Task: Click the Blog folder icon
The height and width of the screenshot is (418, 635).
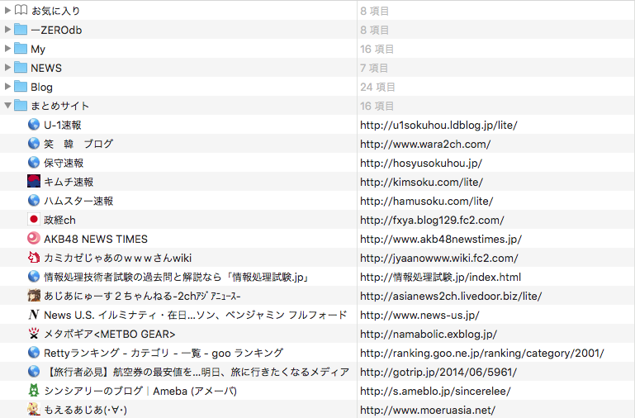Action: click(21, 86)
